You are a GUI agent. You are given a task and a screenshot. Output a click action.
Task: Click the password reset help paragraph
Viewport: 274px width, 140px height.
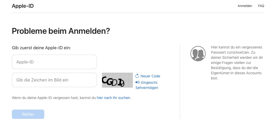click(237, 63)
